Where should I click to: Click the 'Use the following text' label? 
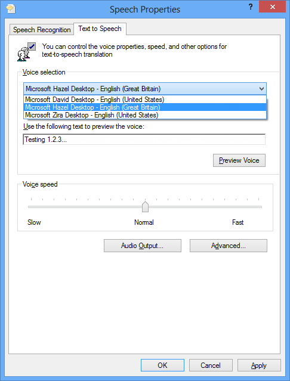pyautogui.click(x=84, y=126)
